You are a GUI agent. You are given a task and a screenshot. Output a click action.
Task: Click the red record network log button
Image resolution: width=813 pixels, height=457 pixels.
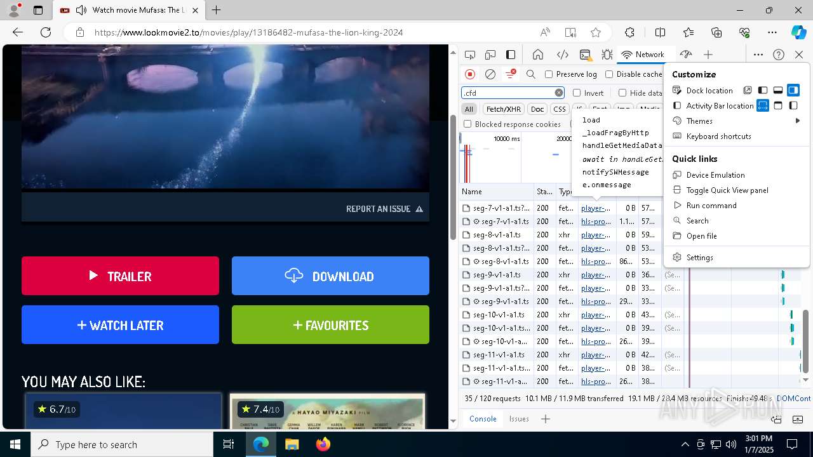470,74
